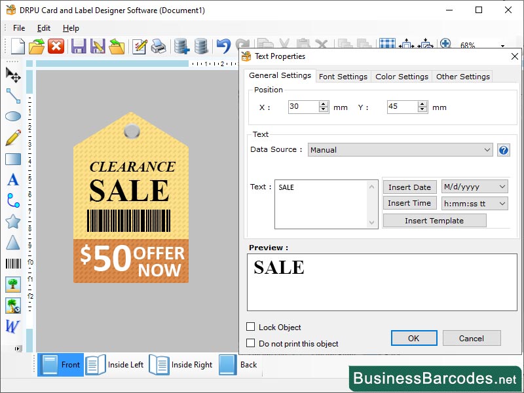The width and height of the screenshot is (524, 393).
Task: Open the Edit menu
Action: click(44, 28)
